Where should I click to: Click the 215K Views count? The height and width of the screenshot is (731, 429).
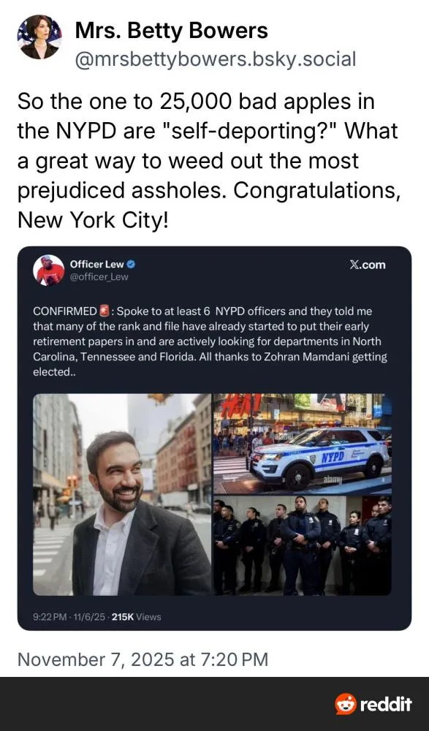137,617
